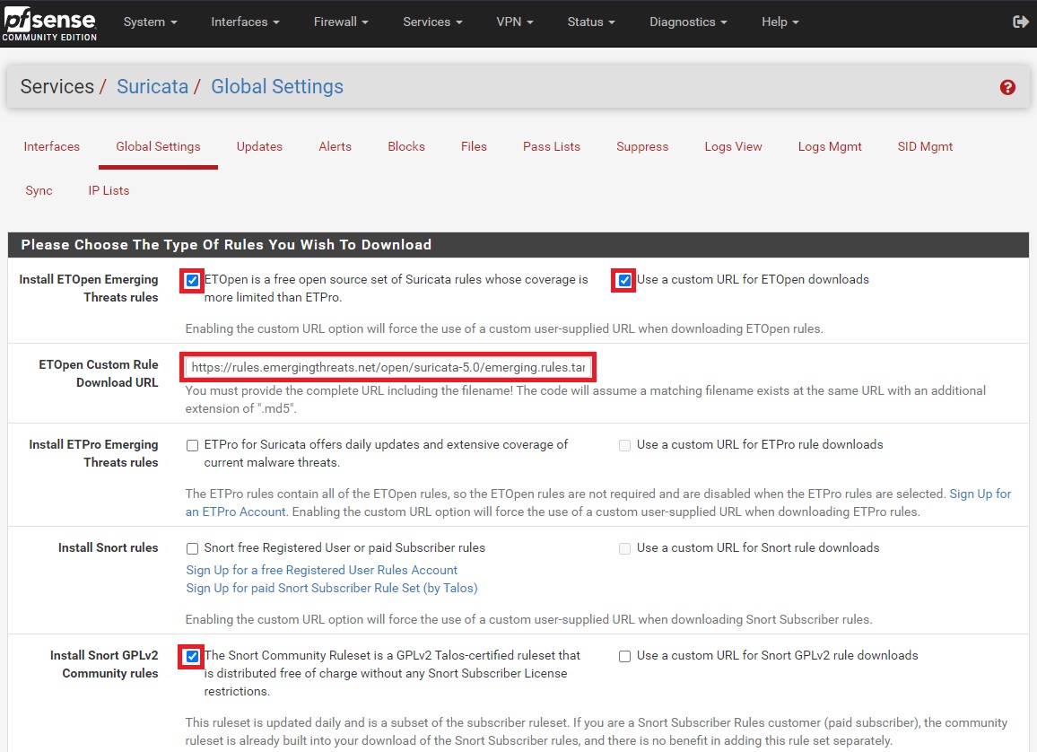Click the Suricata breadcrumb link

(152, 87)
